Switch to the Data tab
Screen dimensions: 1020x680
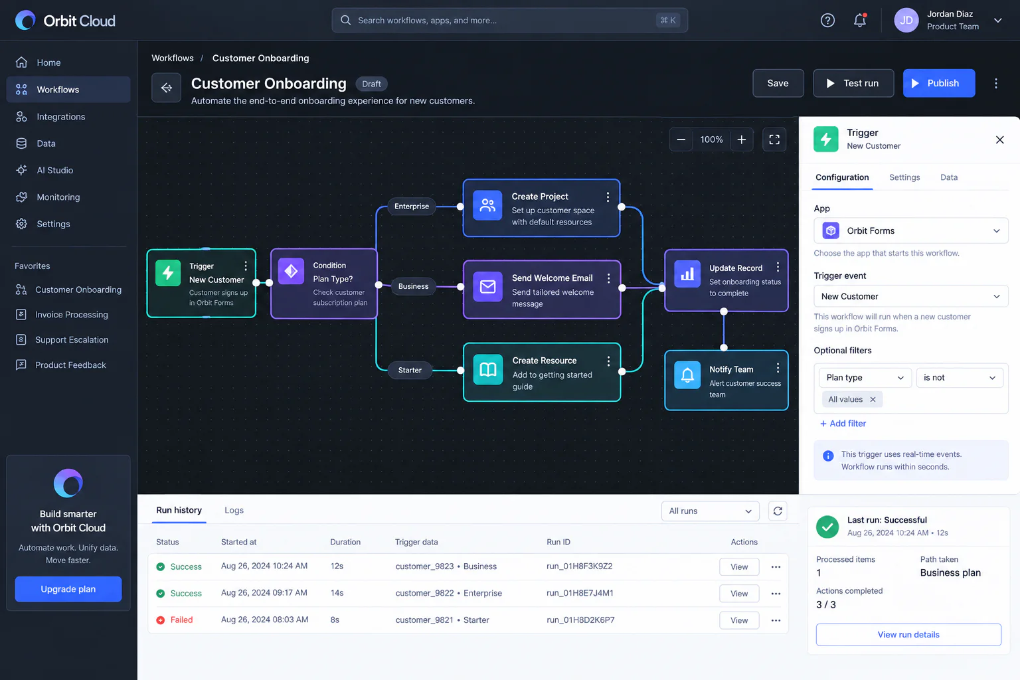coord(949,177)
